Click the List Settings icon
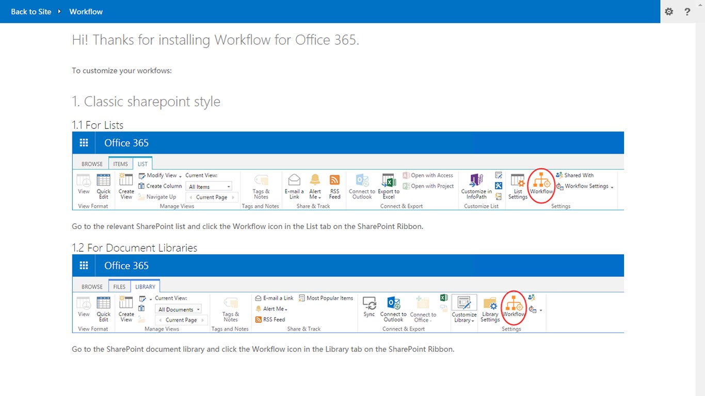The height and width of the screenshot is (396, 705). point(518,187)
